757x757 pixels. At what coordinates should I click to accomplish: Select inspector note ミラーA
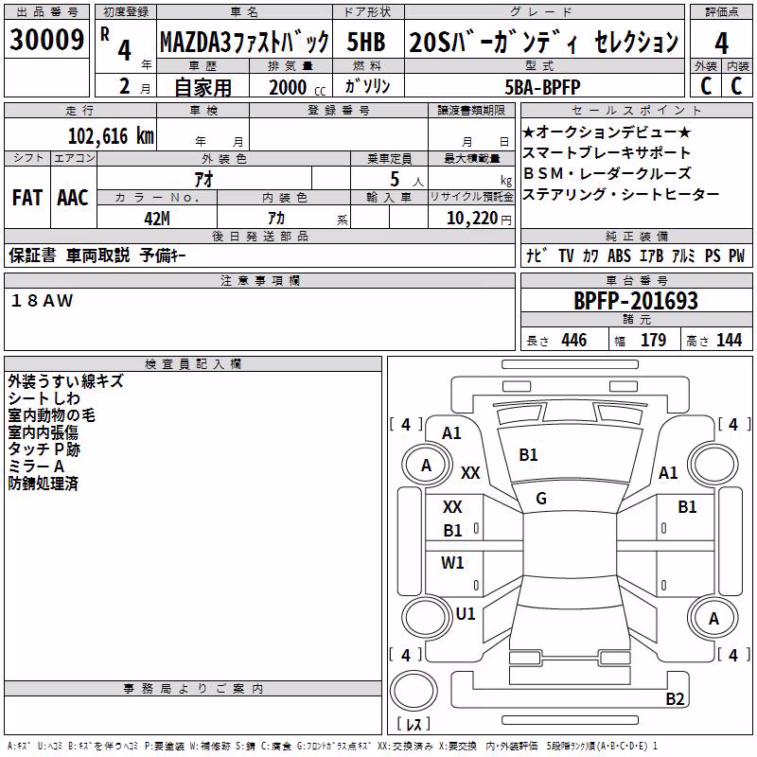click(36, 467)
